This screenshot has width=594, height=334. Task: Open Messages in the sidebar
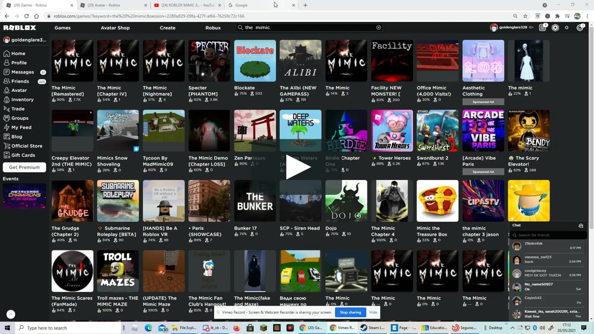23,72
